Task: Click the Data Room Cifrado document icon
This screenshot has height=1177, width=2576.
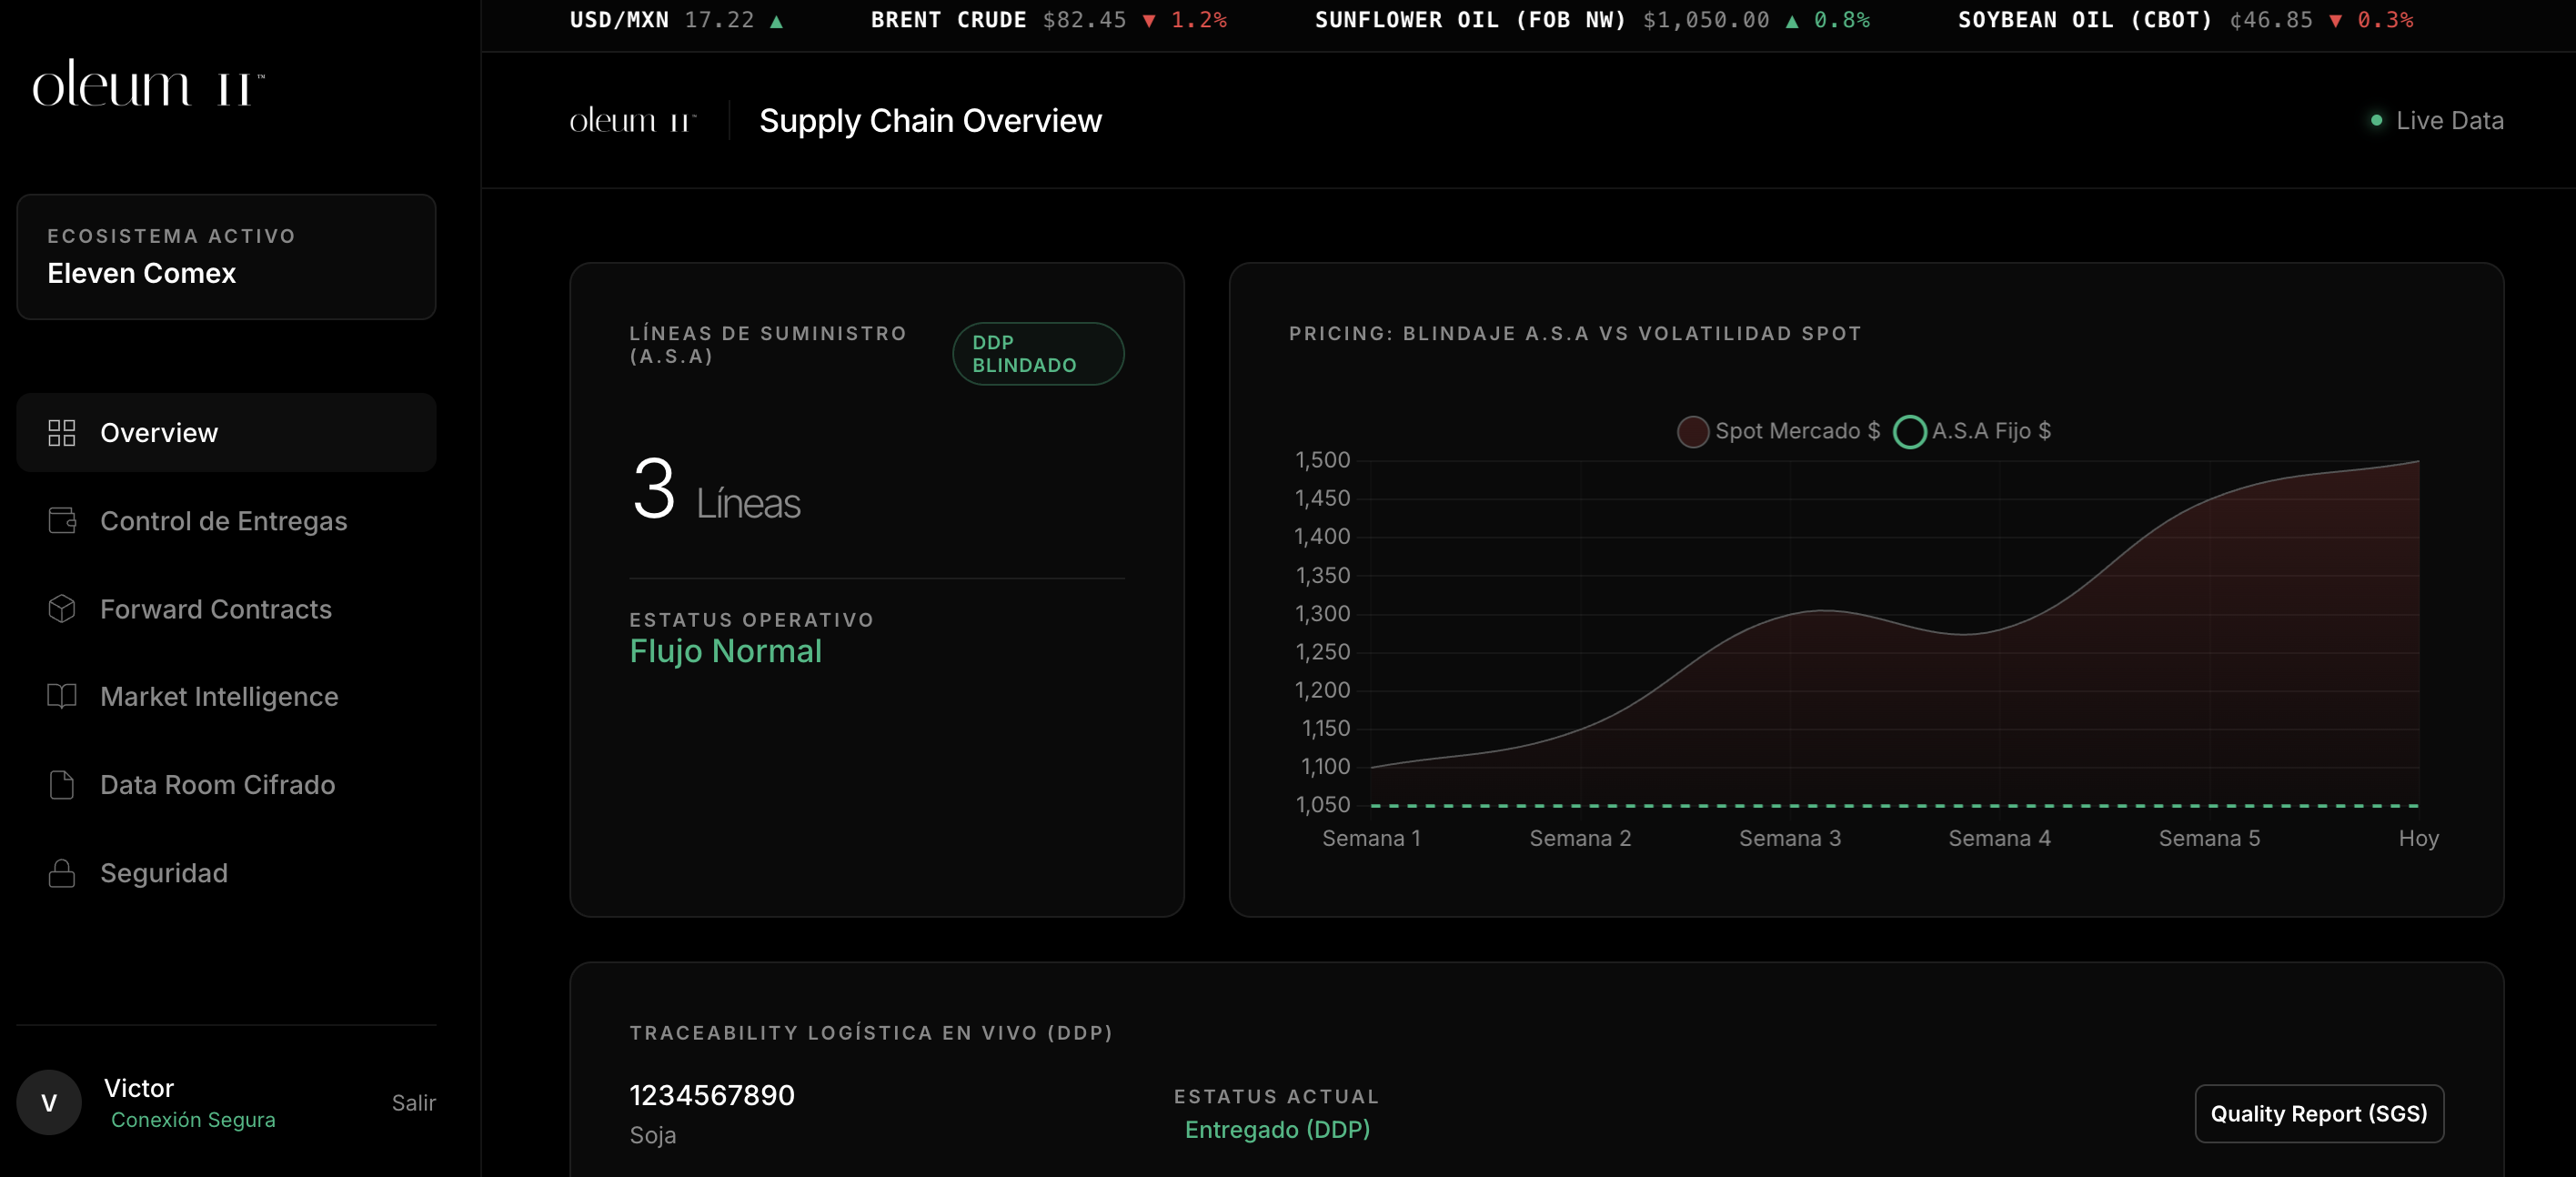Action: 61,785
